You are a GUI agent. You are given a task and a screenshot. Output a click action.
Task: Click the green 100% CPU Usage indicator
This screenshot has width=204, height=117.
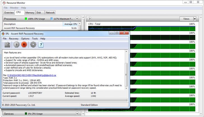[26, 19]
